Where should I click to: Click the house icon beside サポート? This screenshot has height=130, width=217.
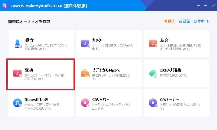195,21
